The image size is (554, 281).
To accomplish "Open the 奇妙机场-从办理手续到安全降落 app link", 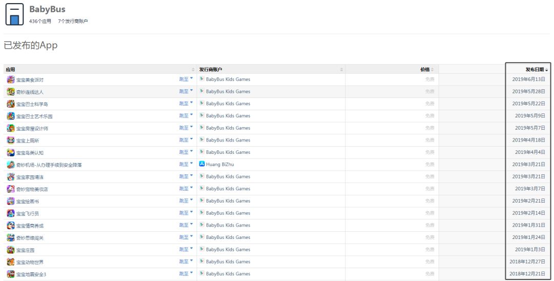I will (49, 165).
